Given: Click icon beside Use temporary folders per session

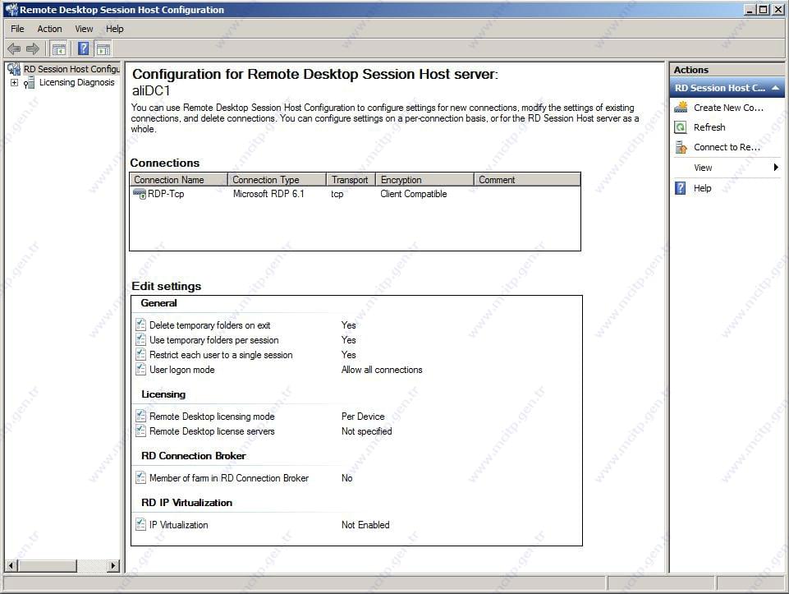Looking at the screenshot, I should click(x=141, y=340).
